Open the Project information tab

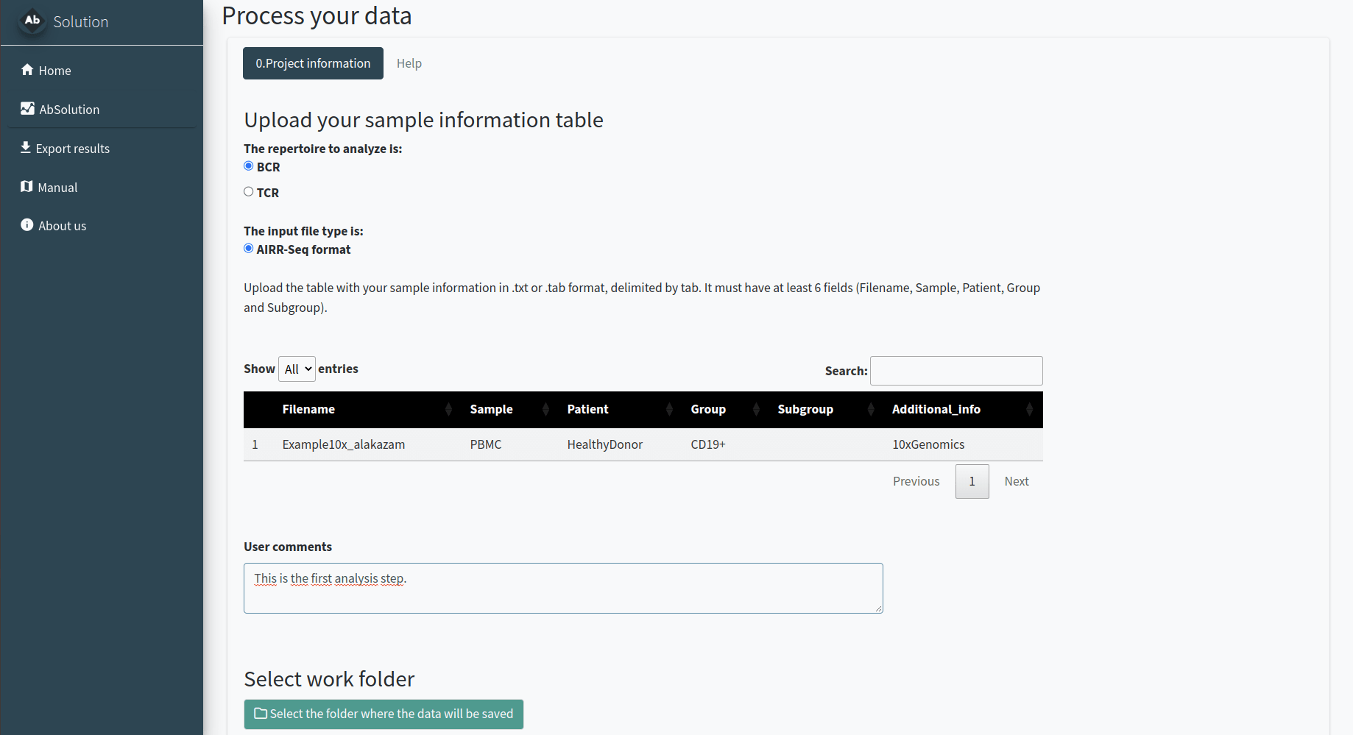pos(312,63)
